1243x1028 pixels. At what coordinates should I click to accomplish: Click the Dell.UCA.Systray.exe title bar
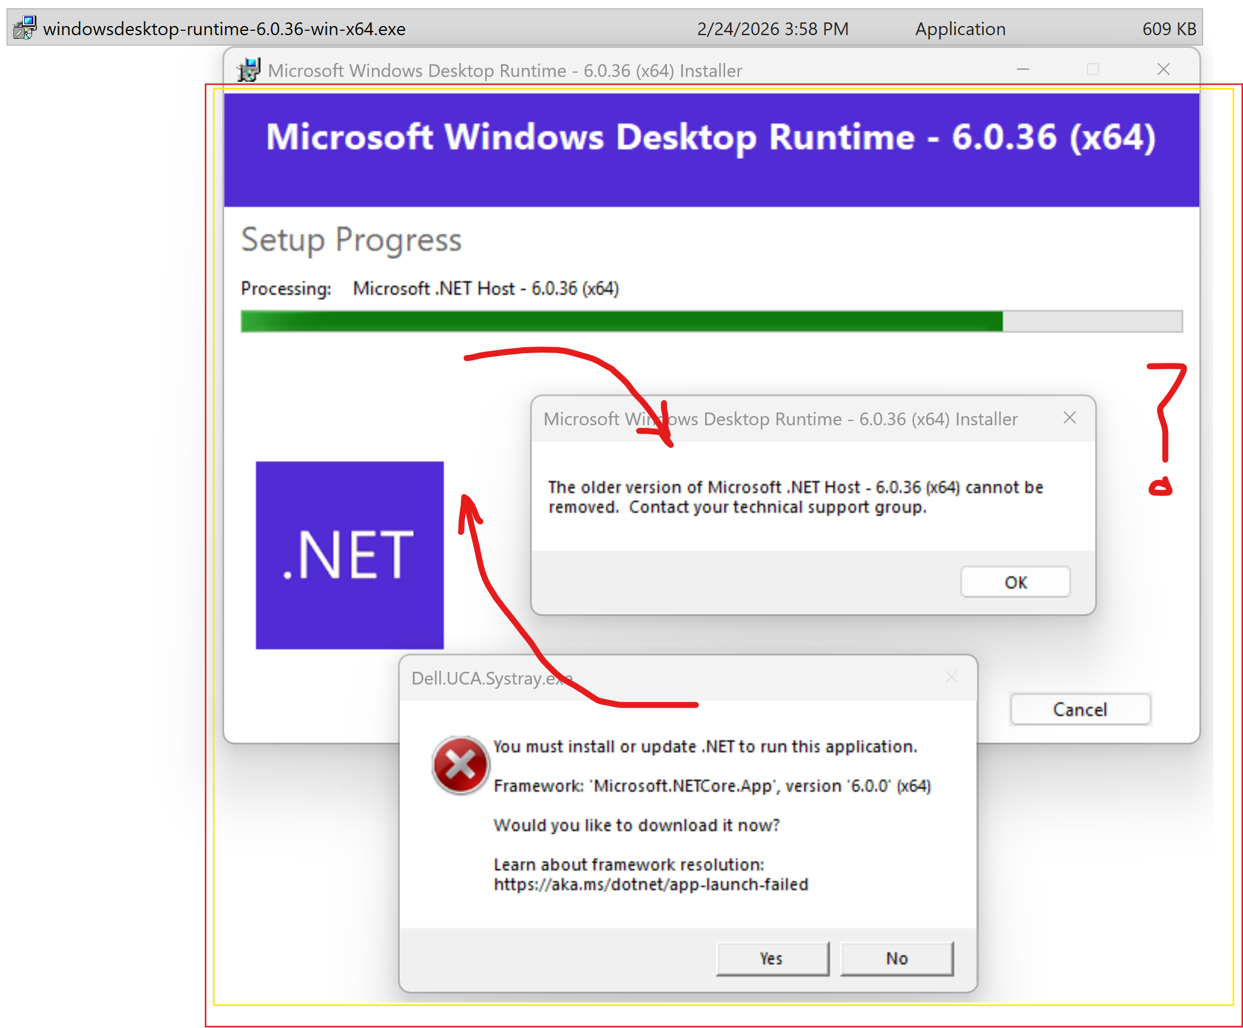[545, 678]
